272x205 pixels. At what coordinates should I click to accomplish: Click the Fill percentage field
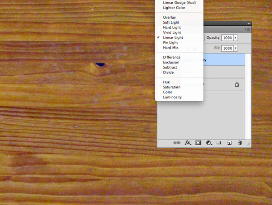coord(227,48)
